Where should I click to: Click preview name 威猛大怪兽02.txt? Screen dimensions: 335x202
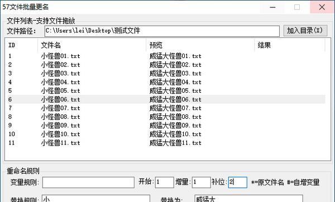(175, 65)
